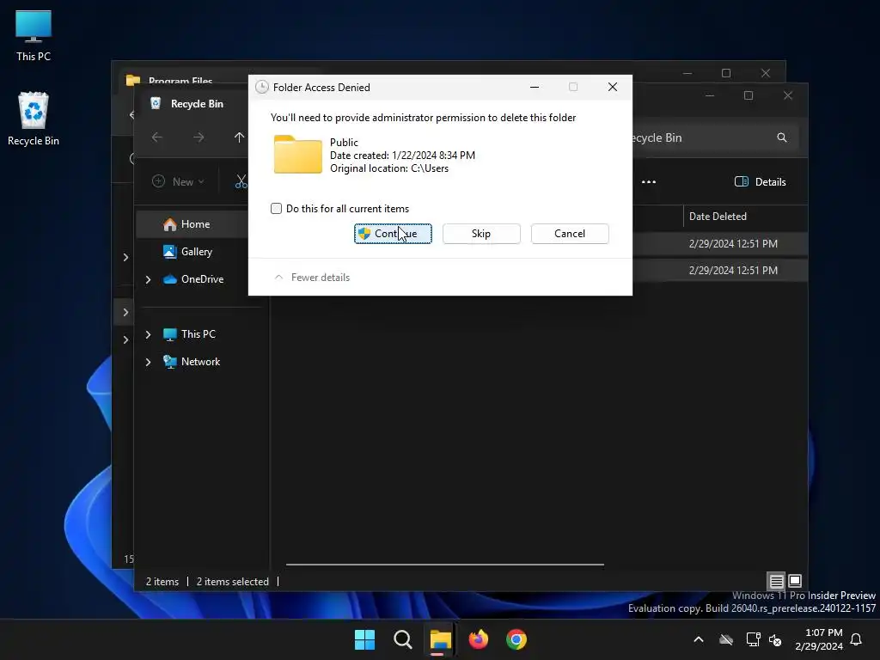This screenshot has height=660, width=880.
Task: Click the OneDrive cloud tray icon
Action: [726, 639]
